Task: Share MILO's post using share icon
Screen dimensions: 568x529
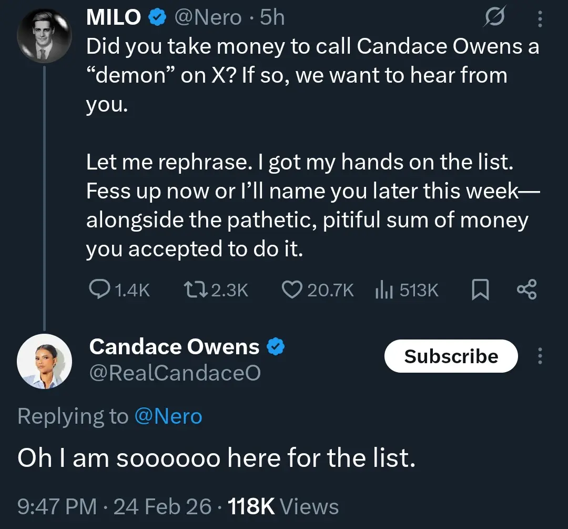Action: [526, 290]
